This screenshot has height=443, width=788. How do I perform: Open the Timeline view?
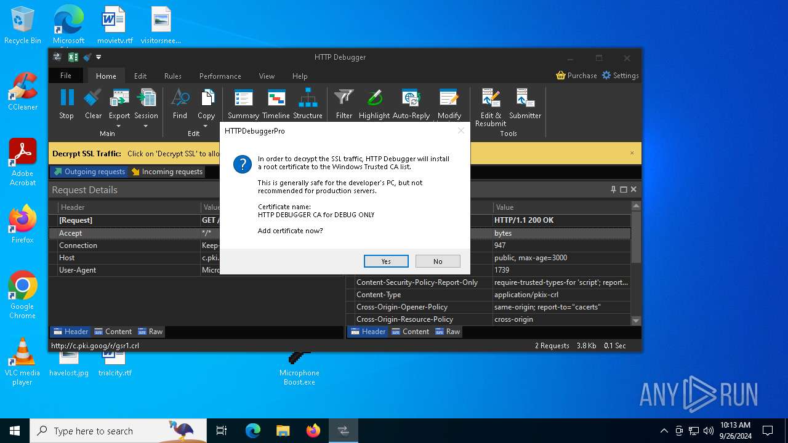tap(276, 104)
